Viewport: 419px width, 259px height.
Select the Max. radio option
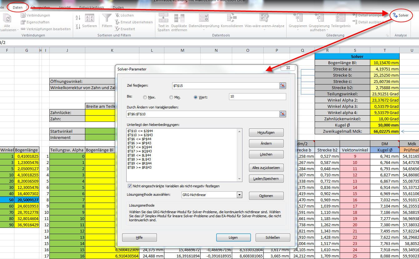[x=145, y=98]
